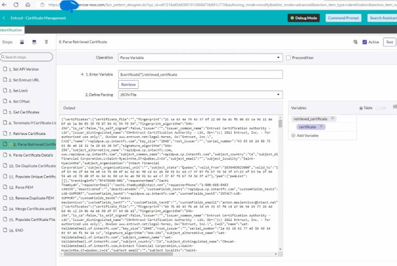
Task: Enable the Precondition checkbox
Action: coord(288,58)
